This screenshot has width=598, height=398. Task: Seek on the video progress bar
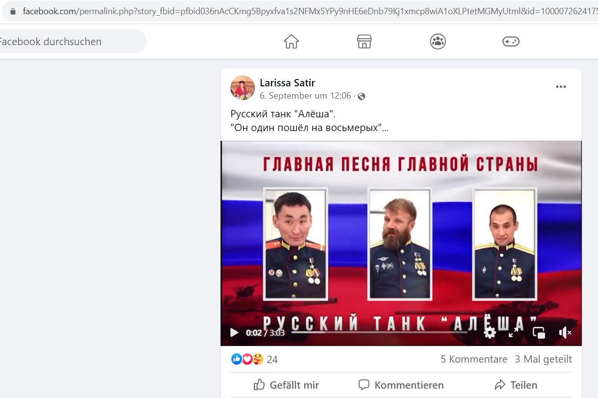(379, 332)
